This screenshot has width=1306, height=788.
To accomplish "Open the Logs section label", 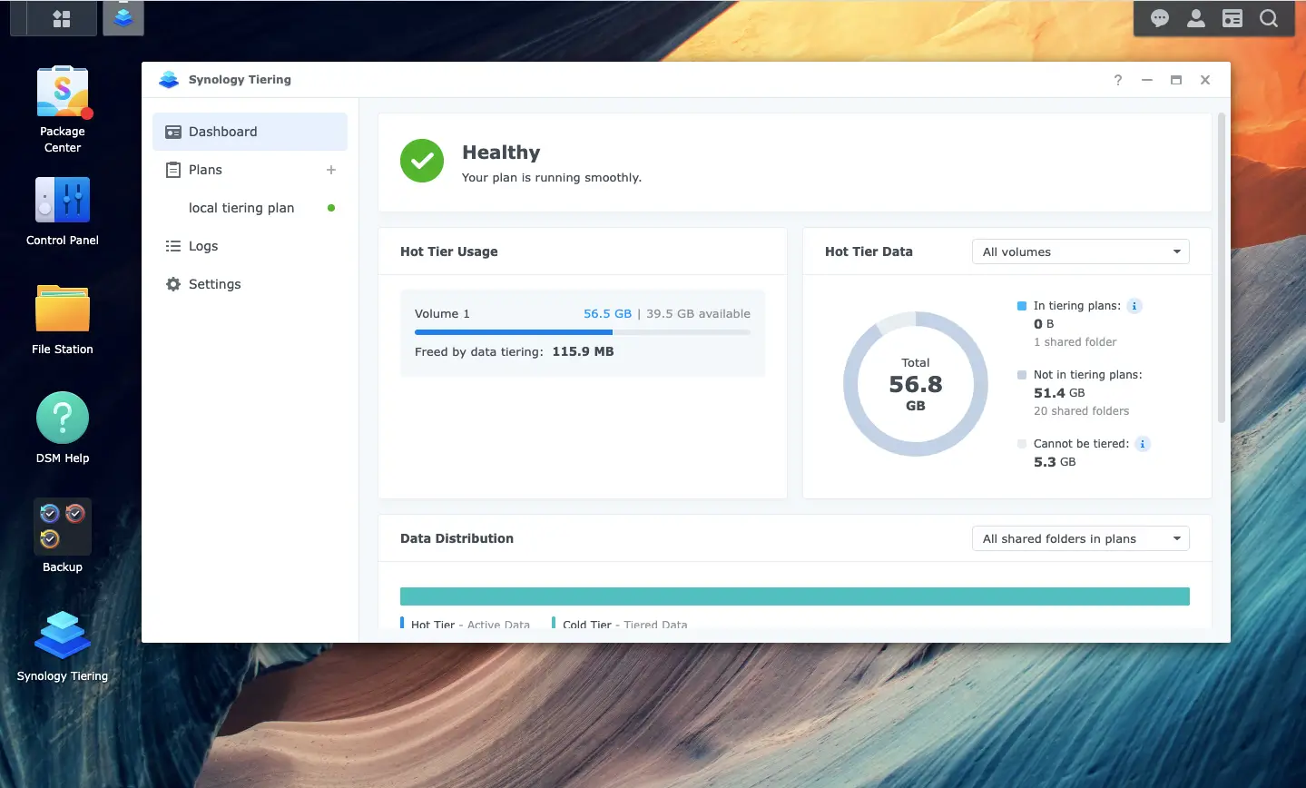I will coord(203,246).
